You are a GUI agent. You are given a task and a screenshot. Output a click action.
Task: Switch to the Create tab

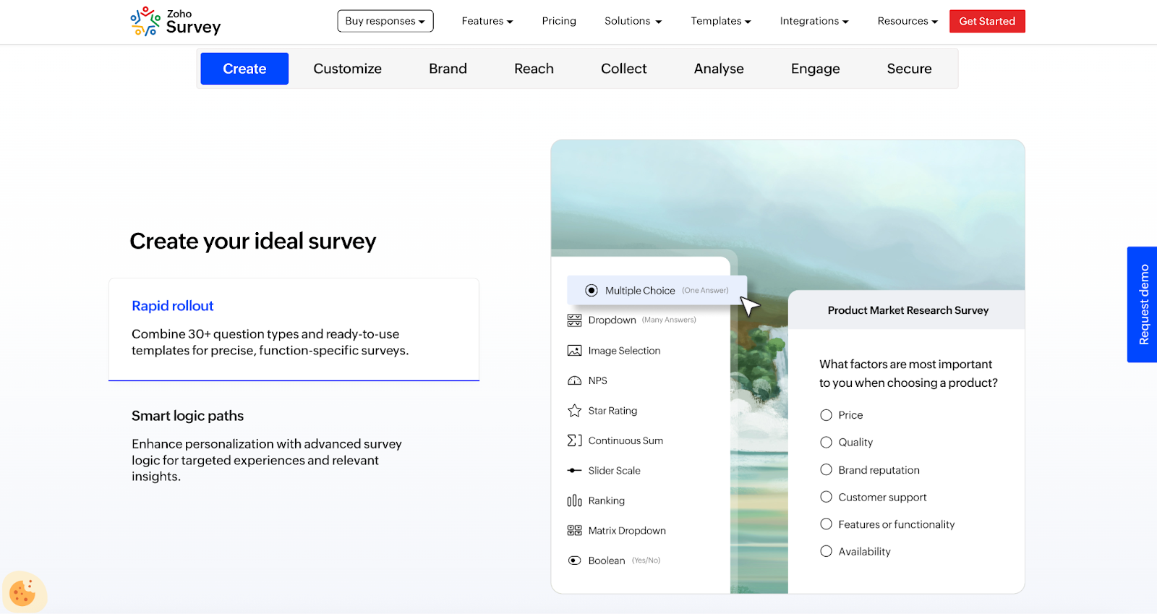(x=244, y=69)
